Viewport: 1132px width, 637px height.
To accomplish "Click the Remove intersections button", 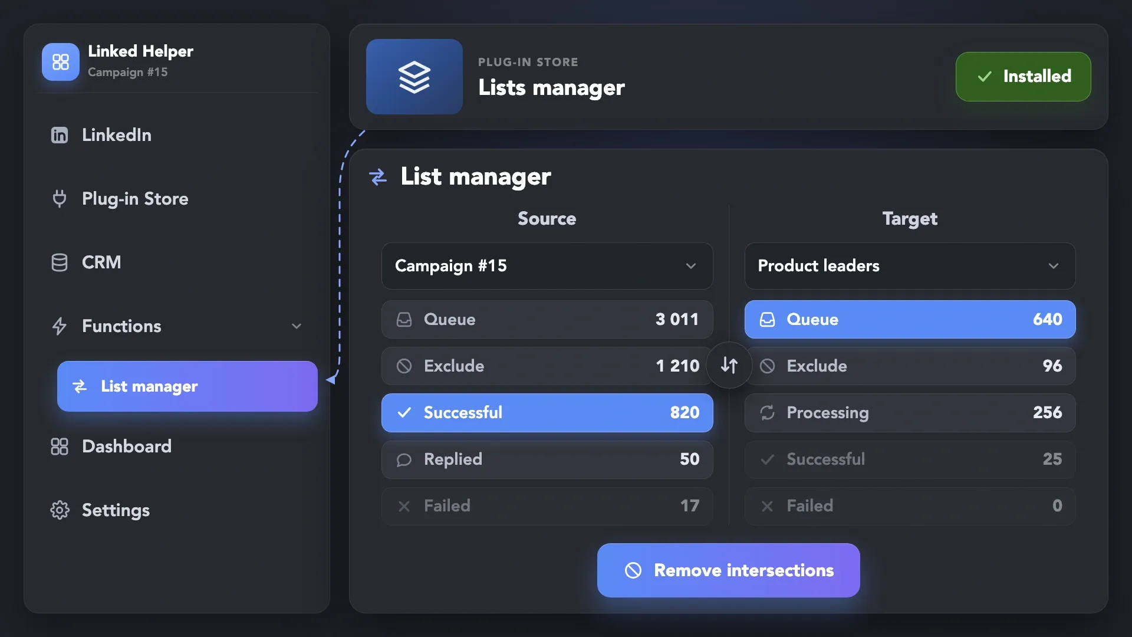I will pyautogui.click(x=729, y=570).
